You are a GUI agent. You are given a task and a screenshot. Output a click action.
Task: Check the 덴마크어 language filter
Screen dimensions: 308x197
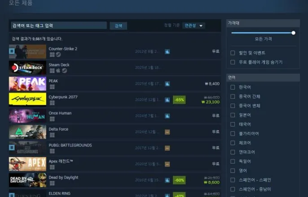pyautogui.click(x=233, y=152)
